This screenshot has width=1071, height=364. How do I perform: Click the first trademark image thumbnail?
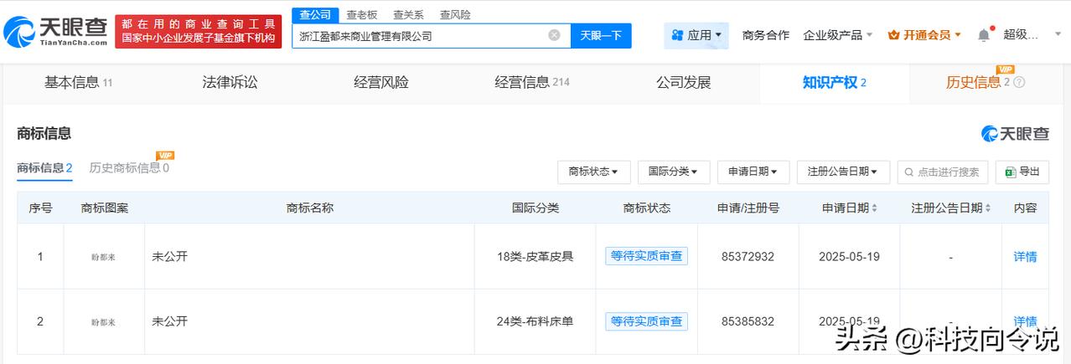point(104,257)
